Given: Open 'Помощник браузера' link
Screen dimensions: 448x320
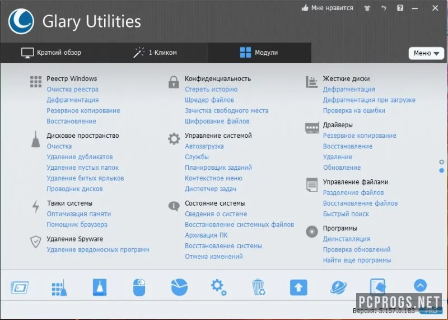Looking at the screenshot, I should pyautogui.click(x=77, y=225).
